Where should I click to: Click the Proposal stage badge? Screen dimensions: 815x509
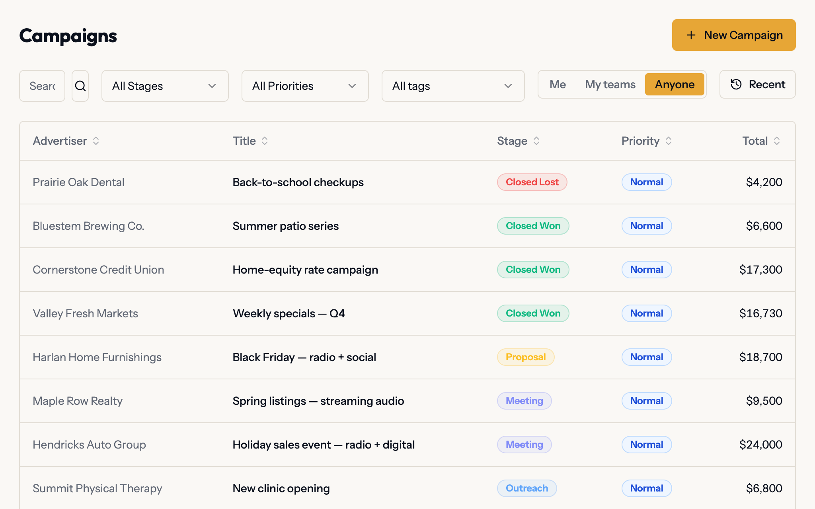[x=526, y=357]
